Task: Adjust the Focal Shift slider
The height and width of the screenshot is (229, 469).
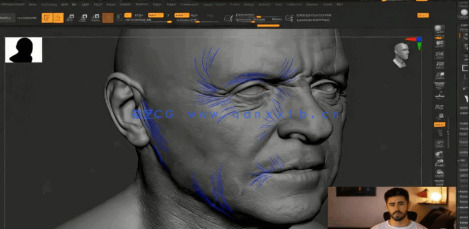Action: [x=259, y=15]
